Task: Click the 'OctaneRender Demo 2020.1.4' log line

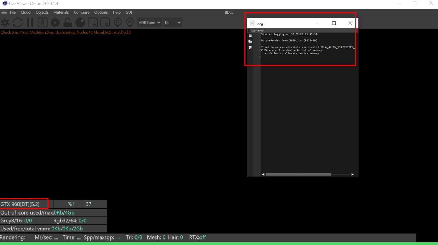Action: (289, 40)
